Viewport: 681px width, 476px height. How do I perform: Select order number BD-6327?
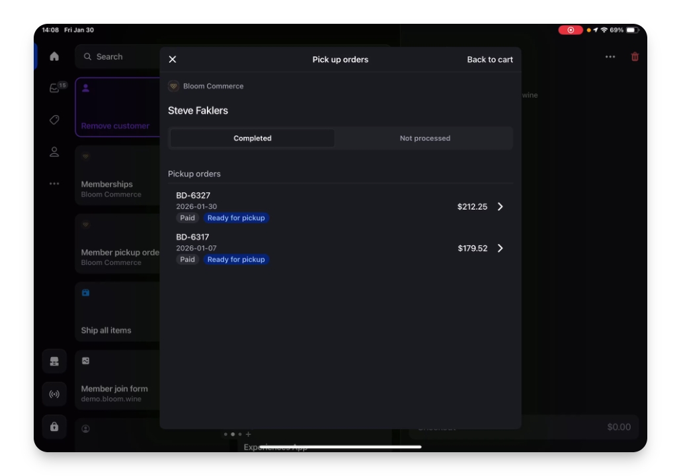pyautogui.click(x=193, y=196)
